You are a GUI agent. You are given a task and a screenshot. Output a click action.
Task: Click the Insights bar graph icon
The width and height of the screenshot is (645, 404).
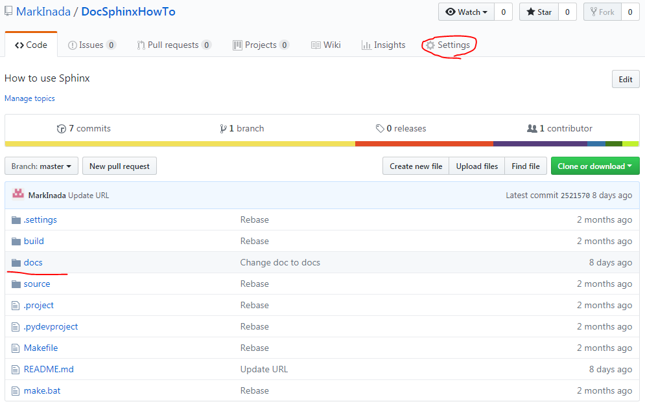366,45
